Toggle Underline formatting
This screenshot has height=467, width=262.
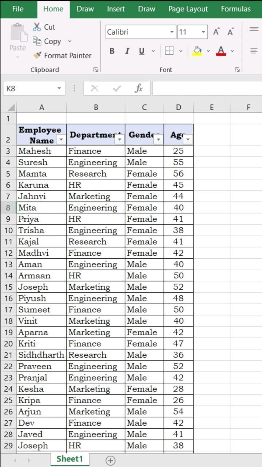142,51
